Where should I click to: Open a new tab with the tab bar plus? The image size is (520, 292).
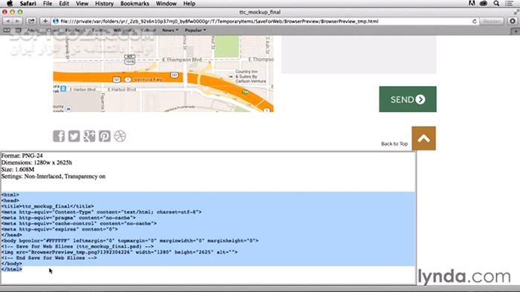coord(516,31)
